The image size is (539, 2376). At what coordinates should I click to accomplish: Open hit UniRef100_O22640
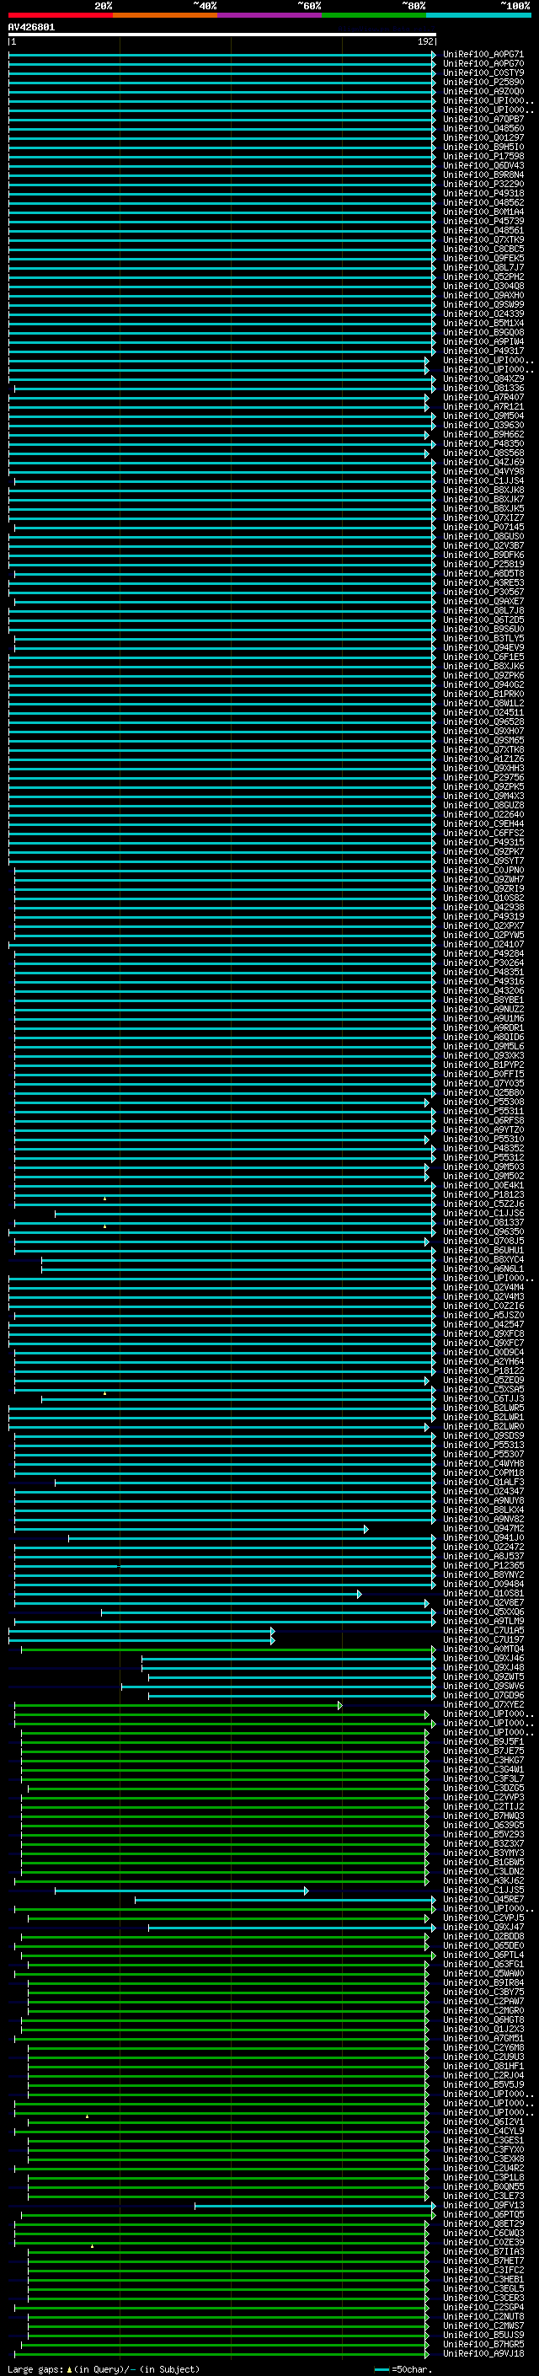click(x=483, y=814)
